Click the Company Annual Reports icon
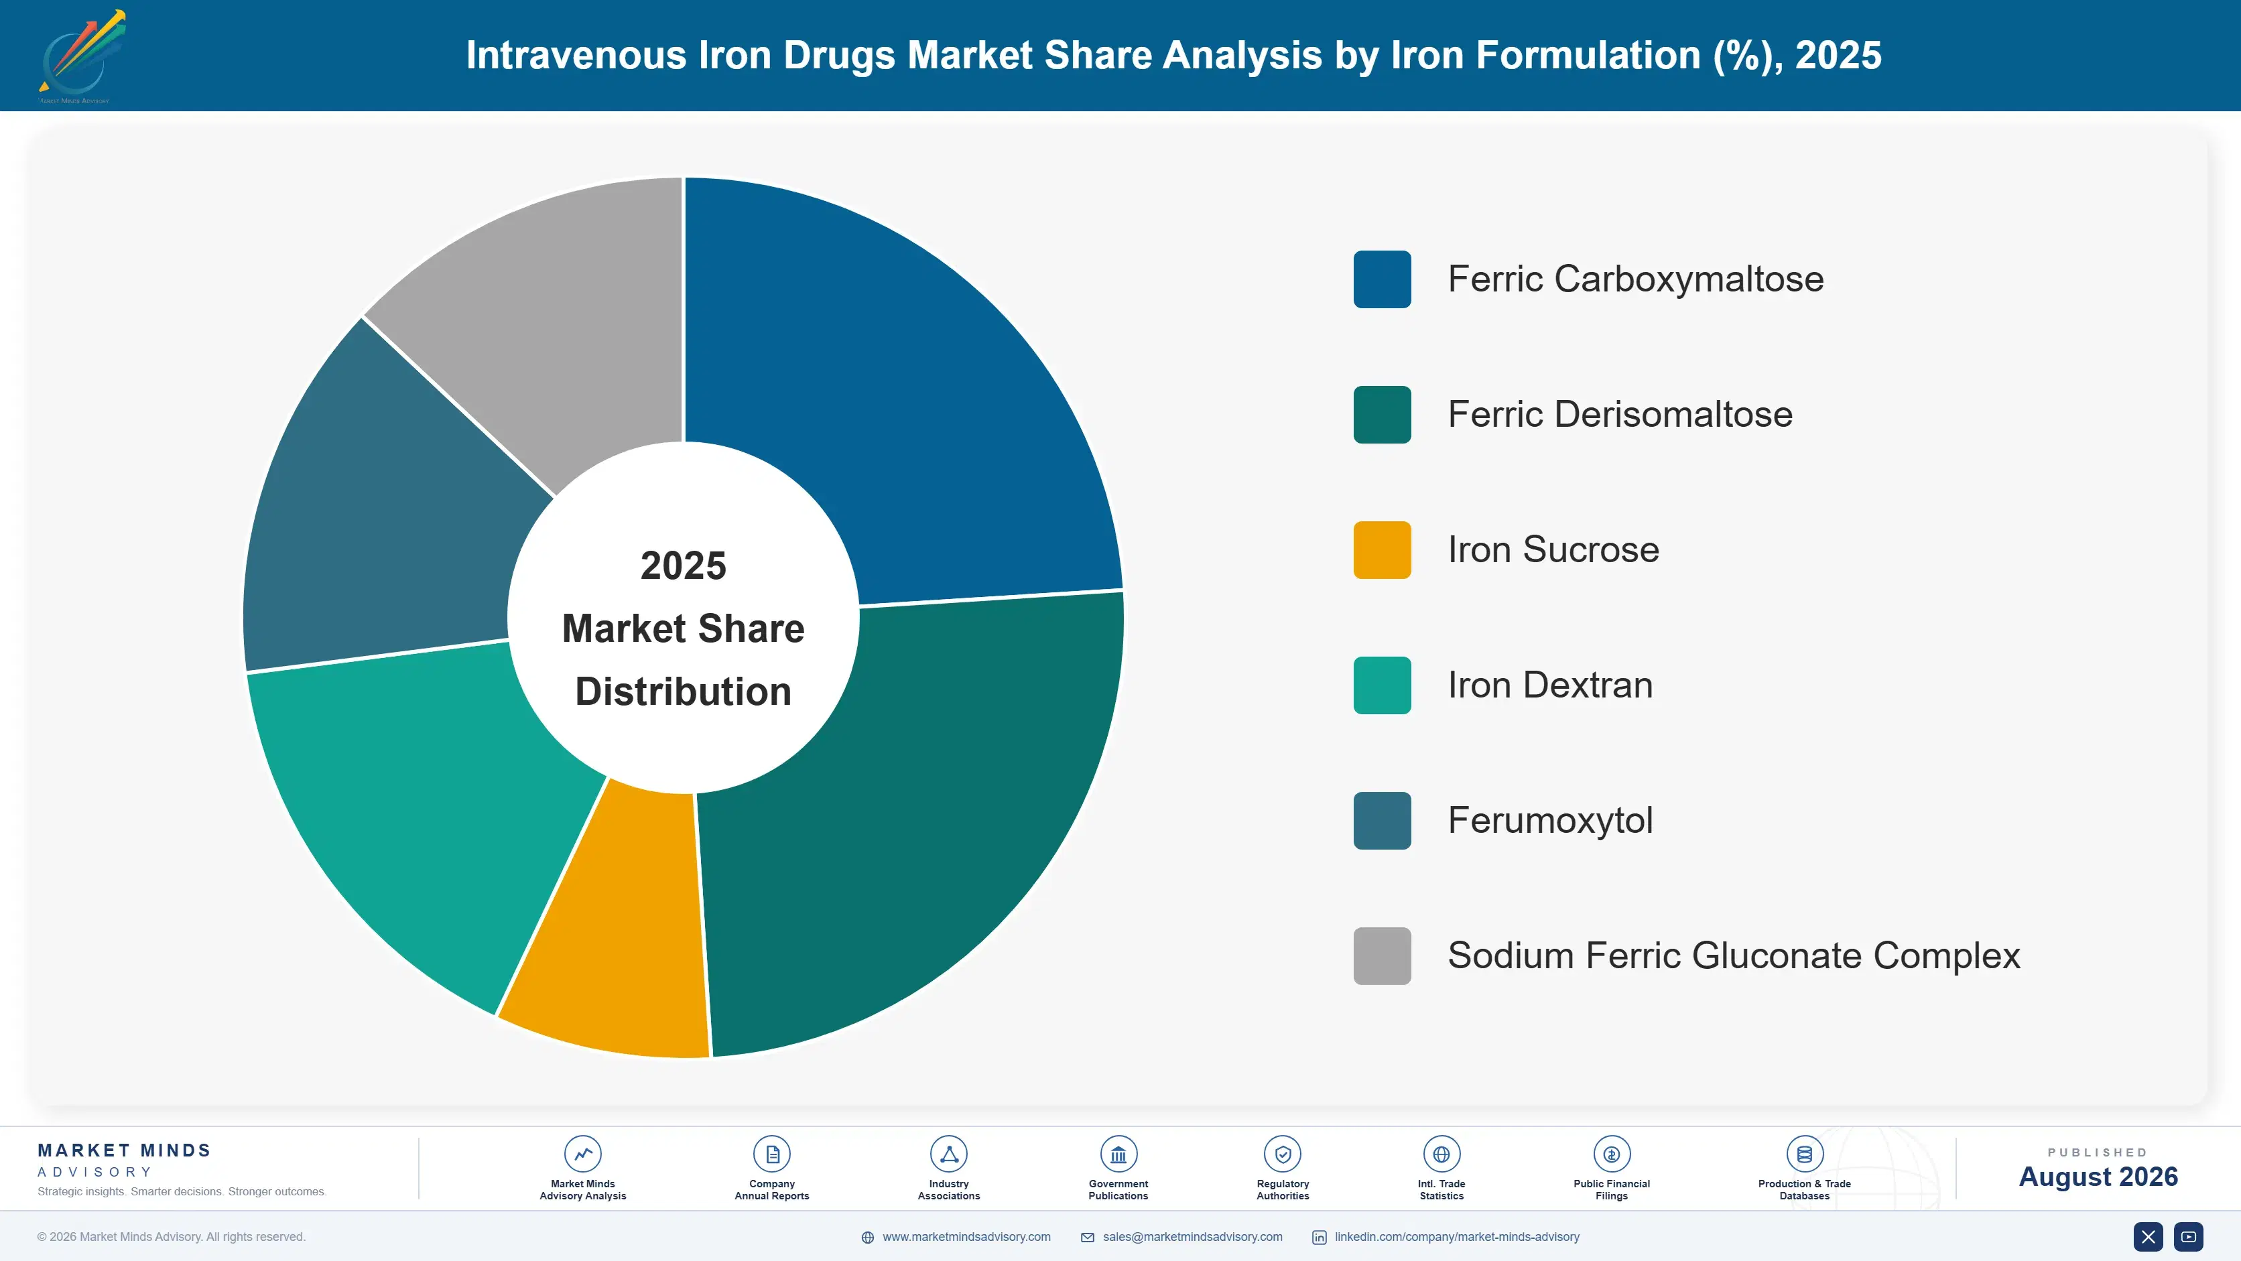The width and height of the screenshot is (2241, 1261). pos(771,1154)
